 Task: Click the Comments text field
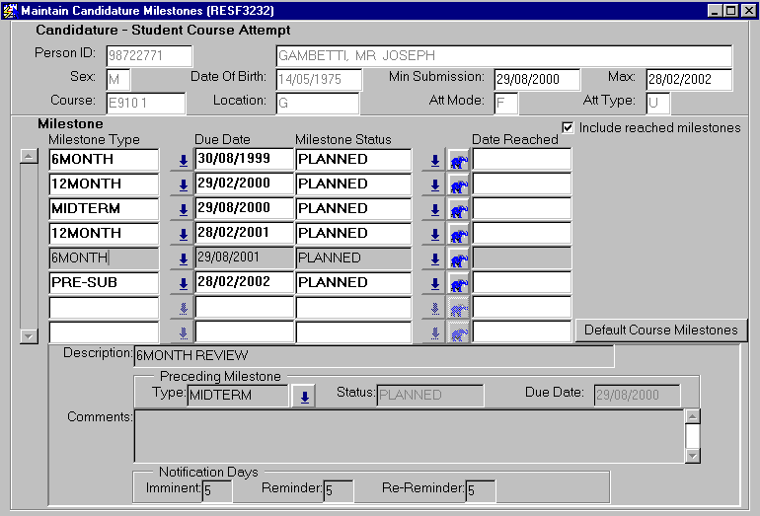(x=408, y=435)
